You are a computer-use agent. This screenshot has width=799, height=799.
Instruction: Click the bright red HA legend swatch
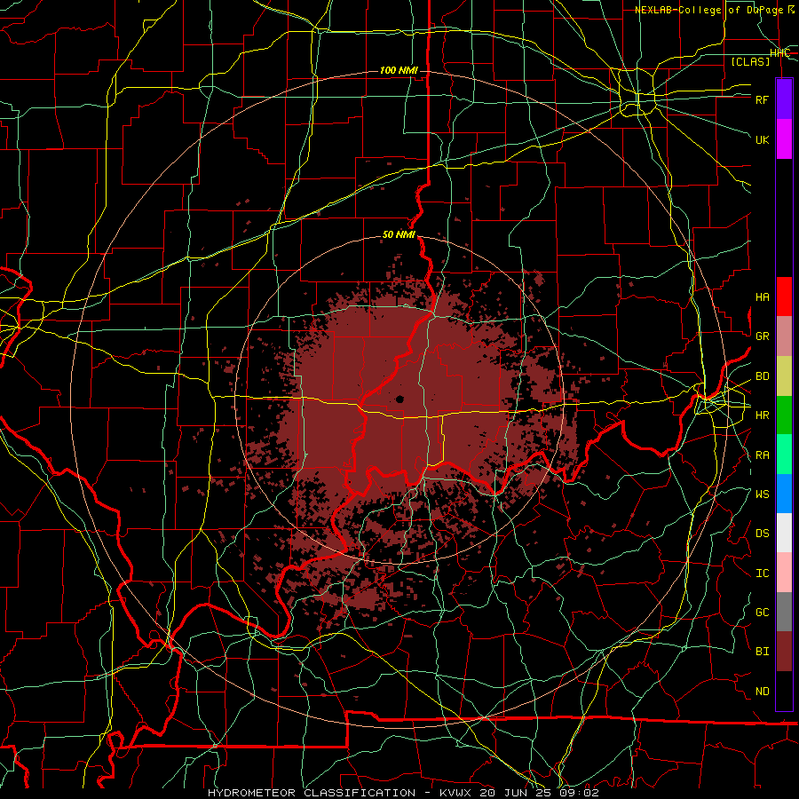[x=784, y=297]
